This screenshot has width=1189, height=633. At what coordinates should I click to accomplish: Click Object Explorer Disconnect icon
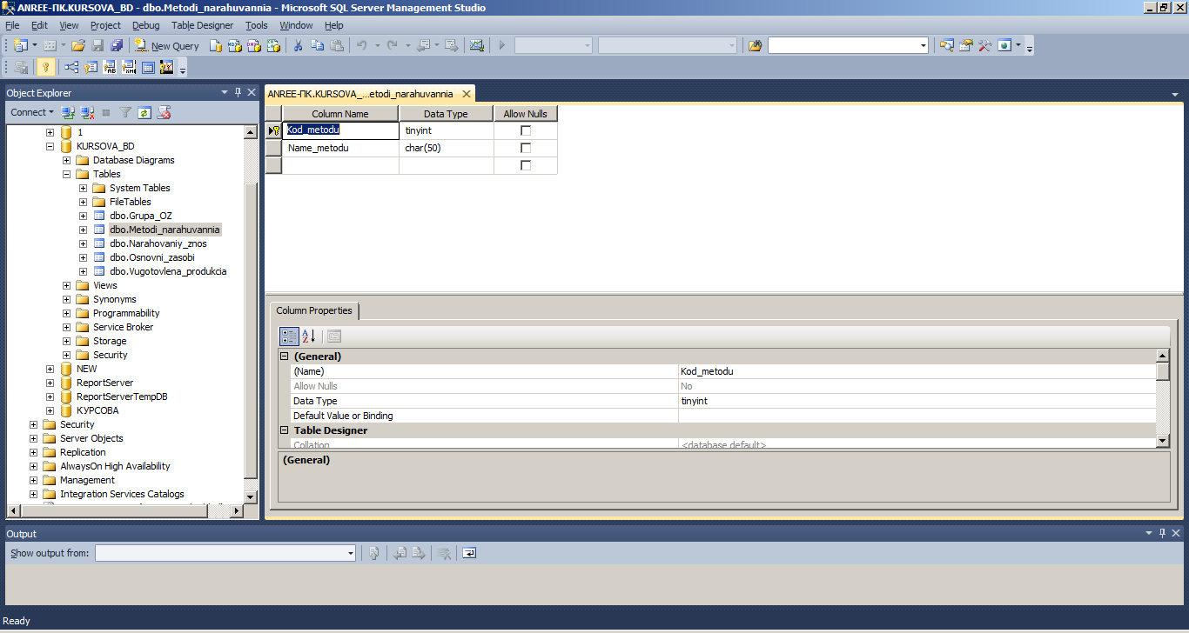click(87, 112)
